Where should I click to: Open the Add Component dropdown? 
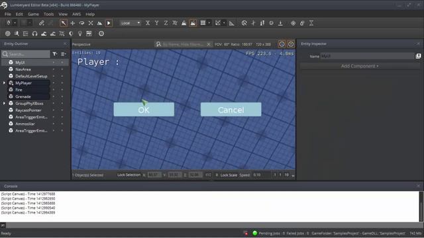tap(360, 66)
